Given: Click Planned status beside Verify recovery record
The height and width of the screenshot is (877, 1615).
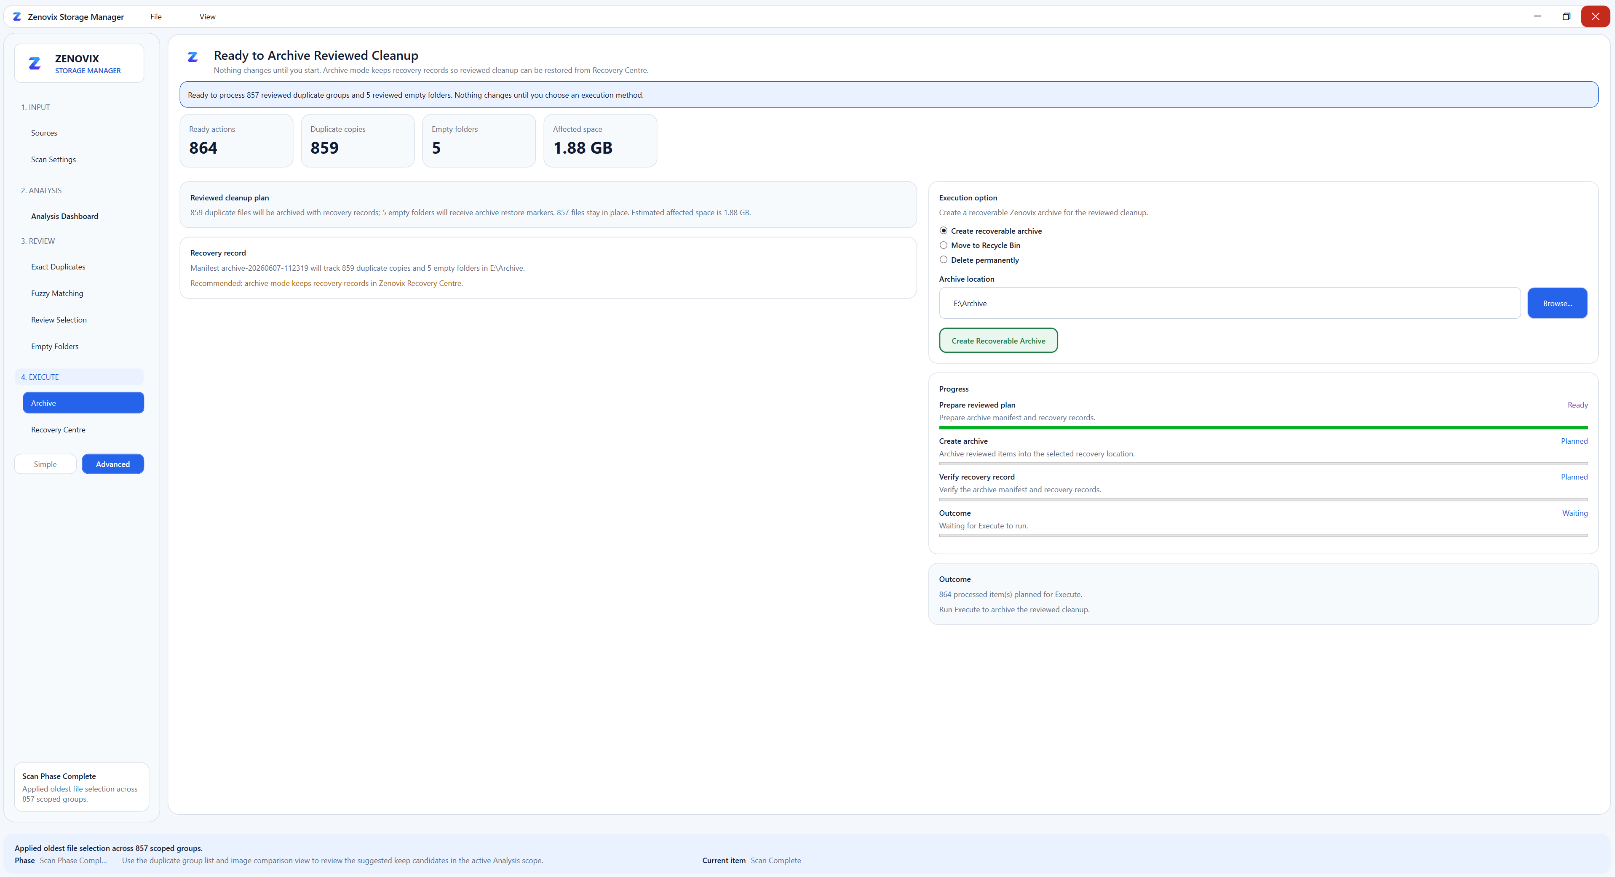Looking at the screenshot, I should 1574,477.
